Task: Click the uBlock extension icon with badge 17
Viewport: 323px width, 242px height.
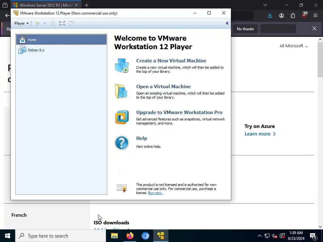Action: click(304, 15)
